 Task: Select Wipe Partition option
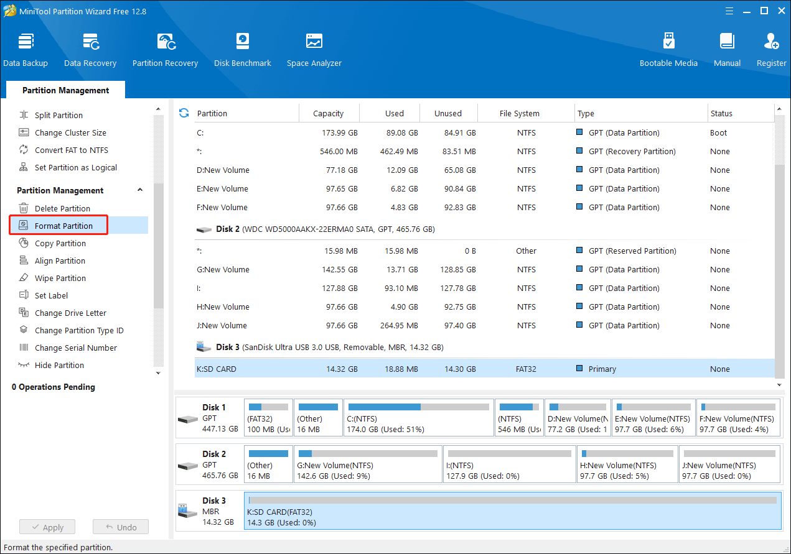pyautogui.click(x=60, y=278)
